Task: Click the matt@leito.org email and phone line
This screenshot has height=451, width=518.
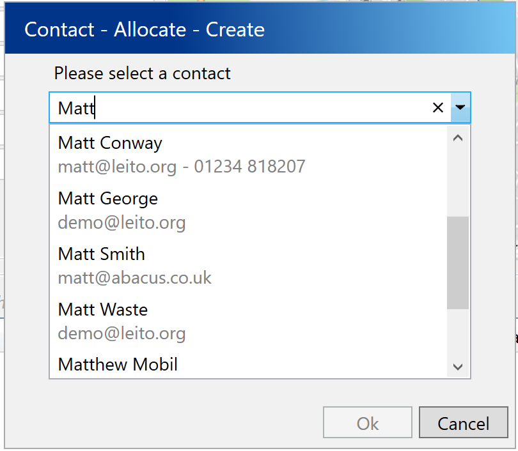Action: click(182, 167)
